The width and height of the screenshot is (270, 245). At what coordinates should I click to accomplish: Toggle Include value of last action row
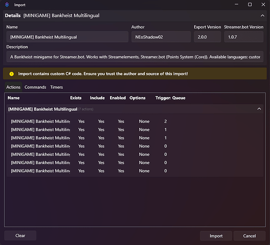coord(101,171)
